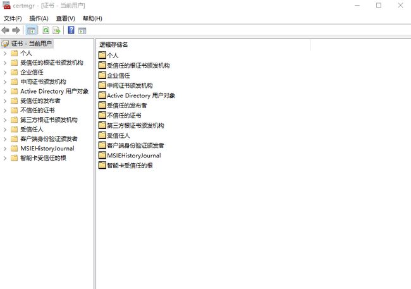Image resolution: width=411 pixels, height=289 pixels.
Task: Select MSIEHistoryJournal text in the right list
Action: click(134, 156)
